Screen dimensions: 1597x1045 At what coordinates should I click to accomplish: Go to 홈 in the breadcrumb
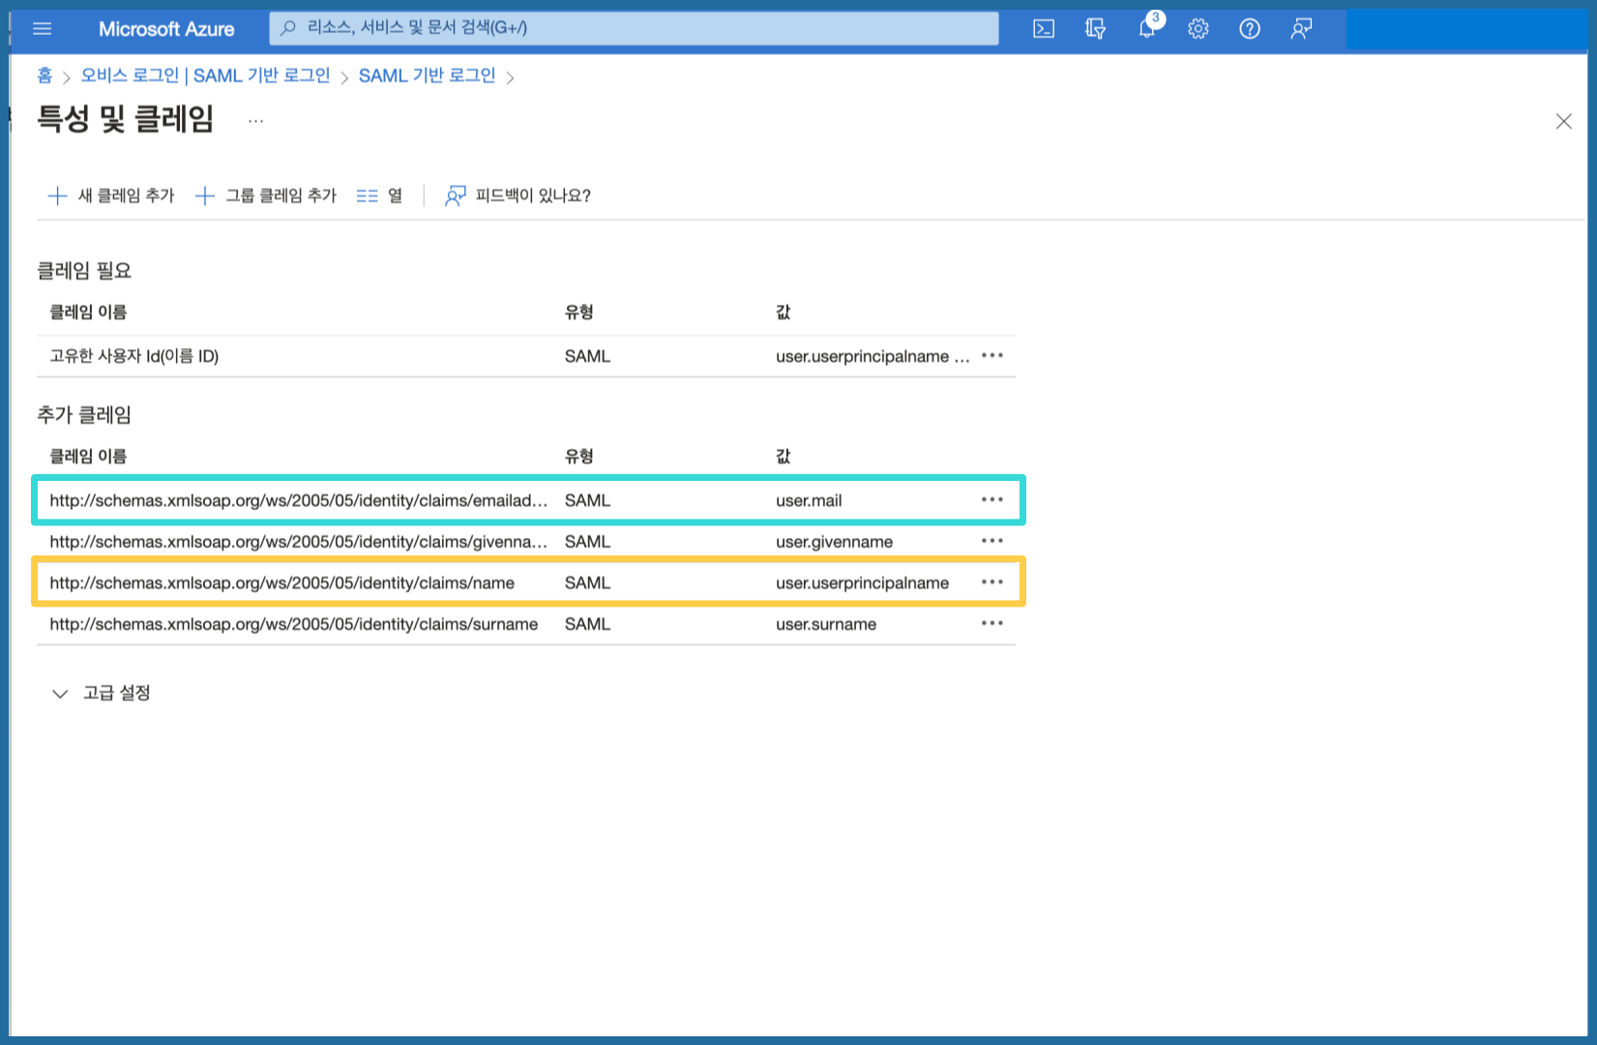(x=44, y=75)
